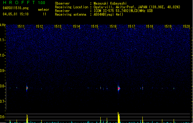Screen dimensions: 193x123
Task: Click the 0.9 kHz axis label
Action: tap(3, 71)
